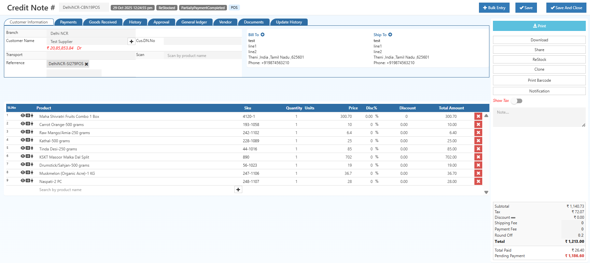The height and width of the screenshot is (263, 590).
Task: Open list details icon for Raw Mango/Amia row
Action: coord(28,132)
